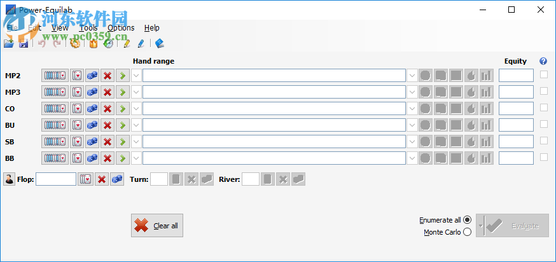Expand dropdown right of MP2 hand range field
This screenshot has width=556, height=262.
coord(412,76)
